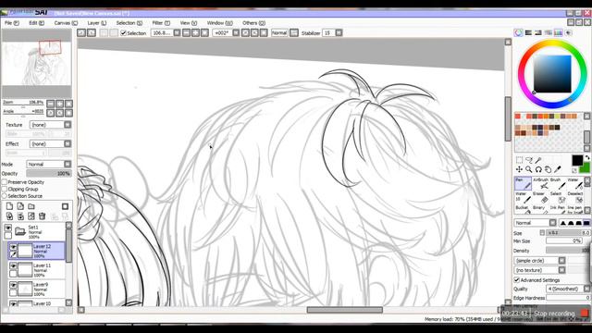
Task: Open the Filter menu
Action: click(x=161, y=23)
